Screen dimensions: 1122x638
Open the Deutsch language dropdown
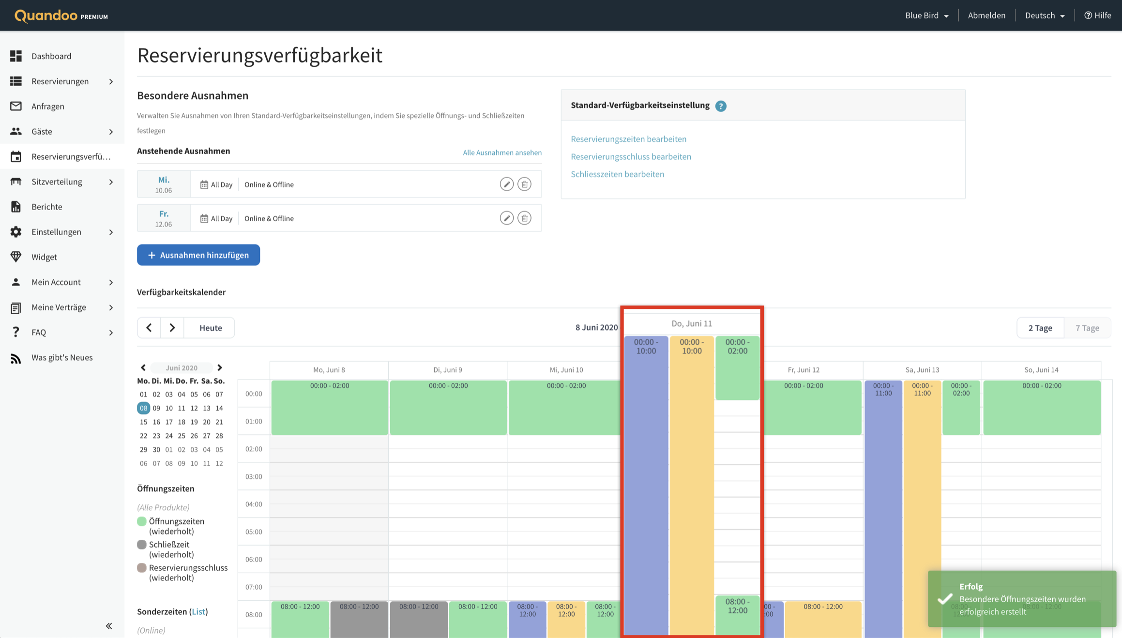1045,15
